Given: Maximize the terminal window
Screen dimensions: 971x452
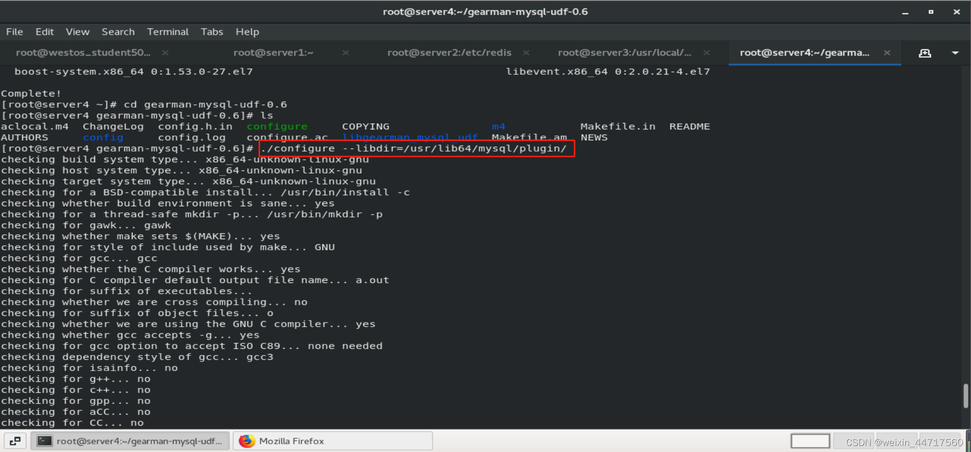Looking at the screenshot, I should click(x=931, y=12).
